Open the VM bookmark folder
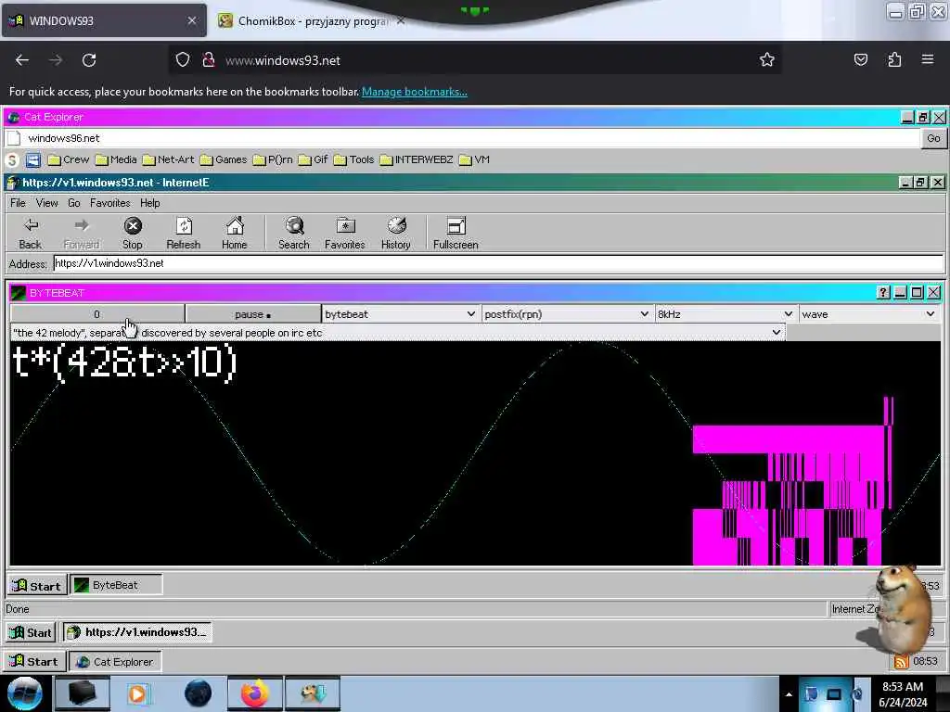This screenshot has height=712, width=950. 474,159
